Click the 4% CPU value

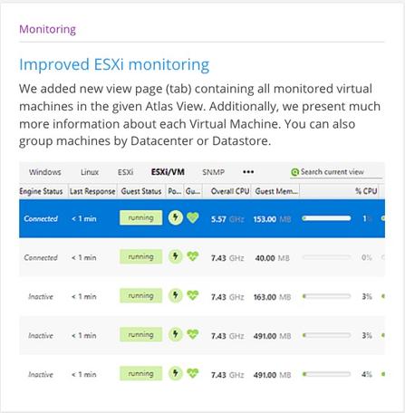coord(367,374)
